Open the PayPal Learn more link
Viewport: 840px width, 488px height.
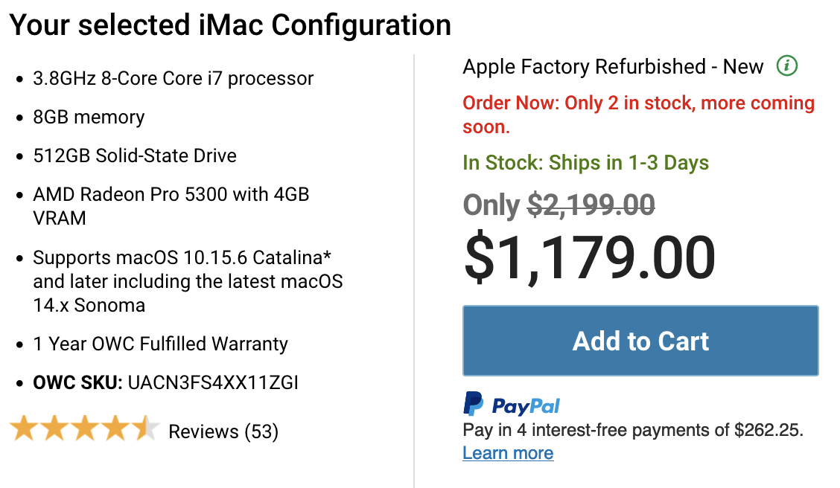(x=508, y=453)
